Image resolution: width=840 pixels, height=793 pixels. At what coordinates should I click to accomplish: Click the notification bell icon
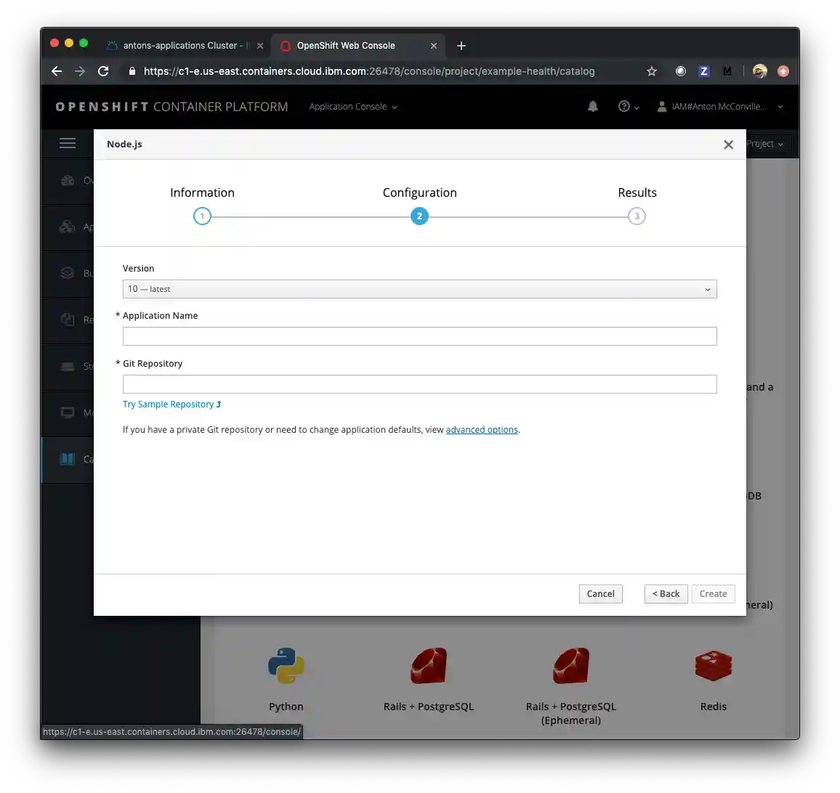point(592,106)
